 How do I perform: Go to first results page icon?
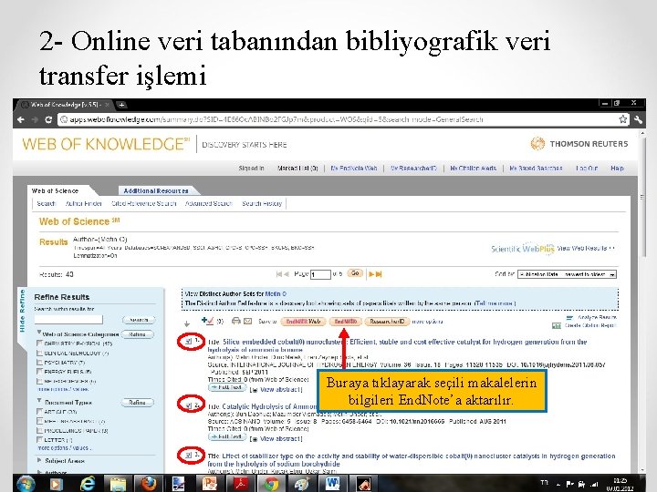[279, 274]
